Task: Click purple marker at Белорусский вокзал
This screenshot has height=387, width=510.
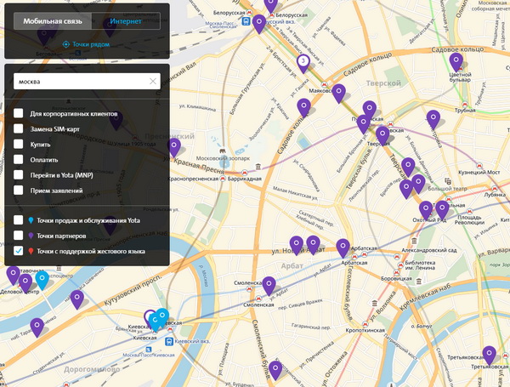Action: pyautogui.click(x=259, y=24)
